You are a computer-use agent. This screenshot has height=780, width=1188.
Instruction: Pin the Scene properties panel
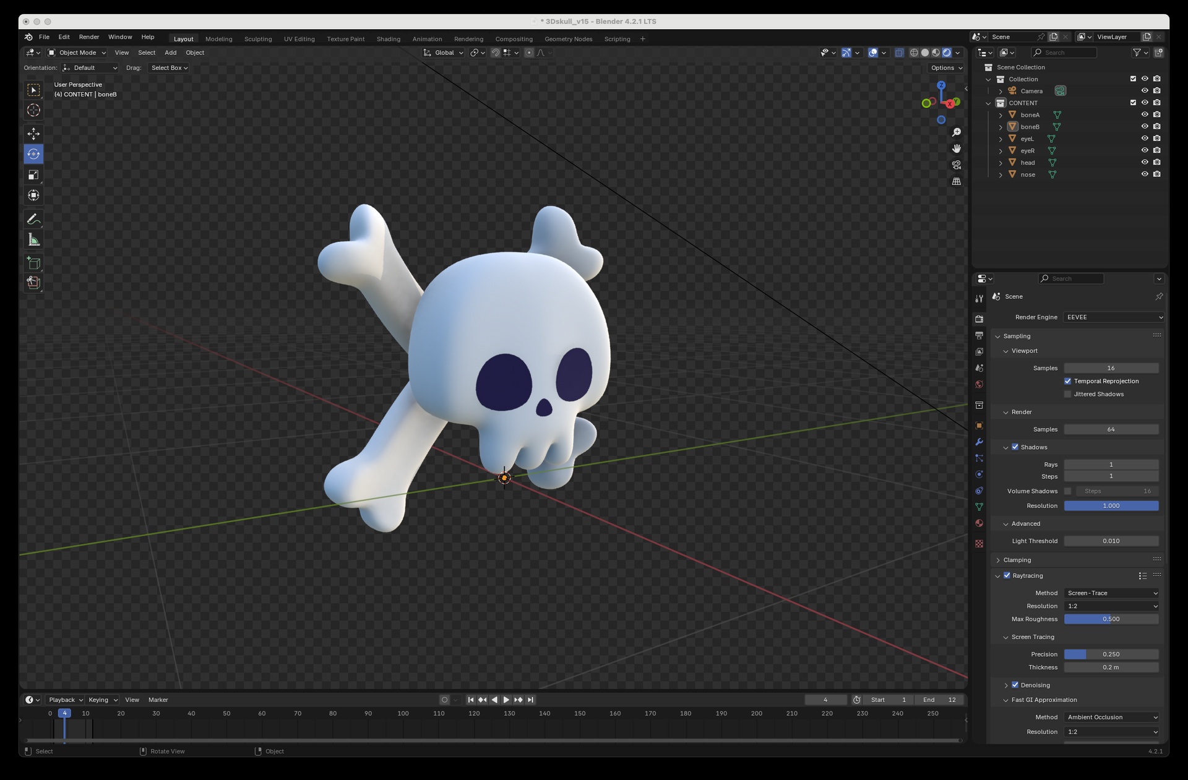click(1159, 297)
